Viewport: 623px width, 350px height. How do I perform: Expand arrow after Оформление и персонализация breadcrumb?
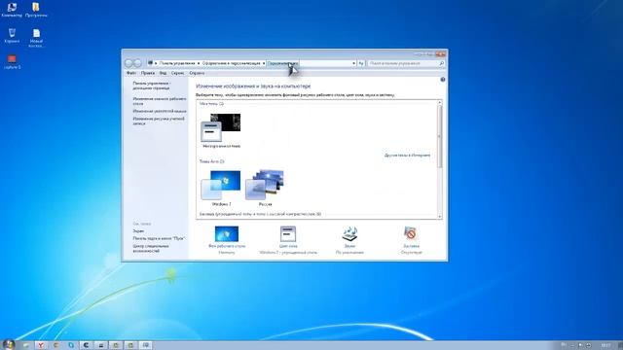[x=264, y=63]
